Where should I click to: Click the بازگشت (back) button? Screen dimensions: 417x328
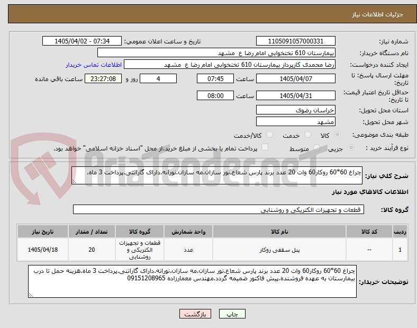[x=195, y=314]
